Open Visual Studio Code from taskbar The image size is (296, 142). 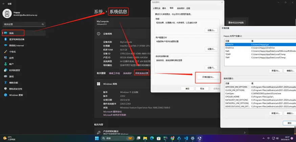click(x=186, y=138)
